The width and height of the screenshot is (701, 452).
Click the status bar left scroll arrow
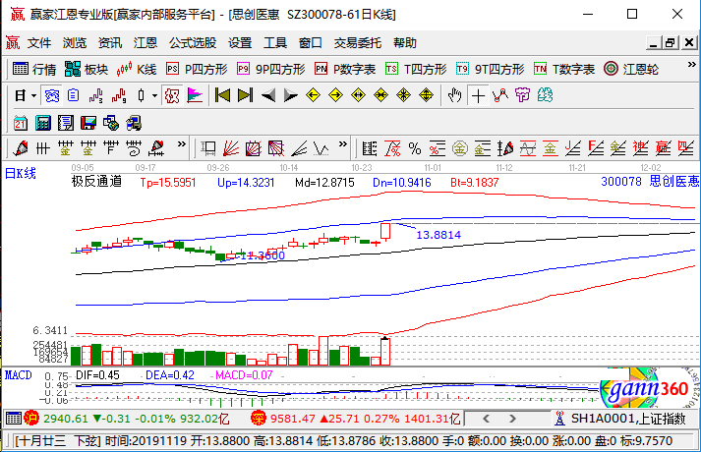click(x=487, y=419)
